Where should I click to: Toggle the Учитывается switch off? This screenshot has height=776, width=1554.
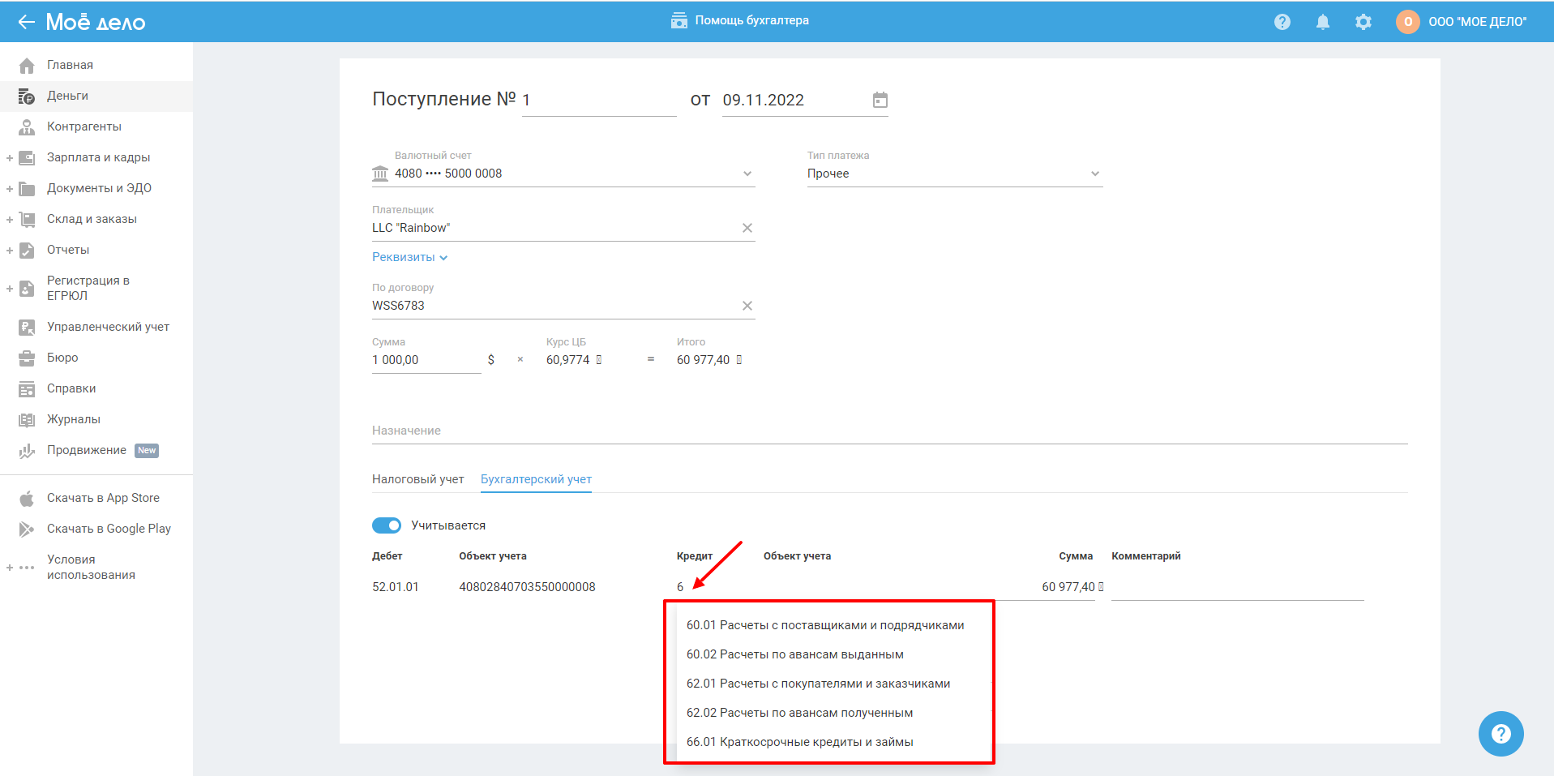[387, 525]
